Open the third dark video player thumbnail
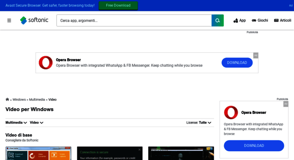The width and height of the screenshot is (294, 160). pos(181,153)
